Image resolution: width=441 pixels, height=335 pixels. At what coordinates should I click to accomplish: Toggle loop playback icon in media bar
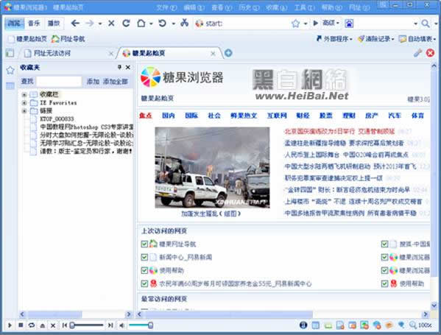click(x=32, y=325)
